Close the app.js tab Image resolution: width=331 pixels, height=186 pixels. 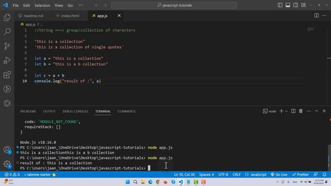pos(119,16)
